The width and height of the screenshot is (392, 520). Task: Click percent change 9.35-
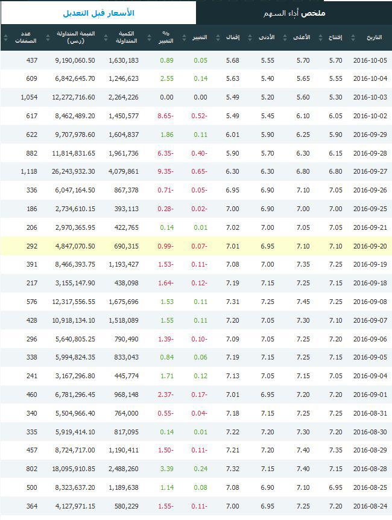point(165,171)
